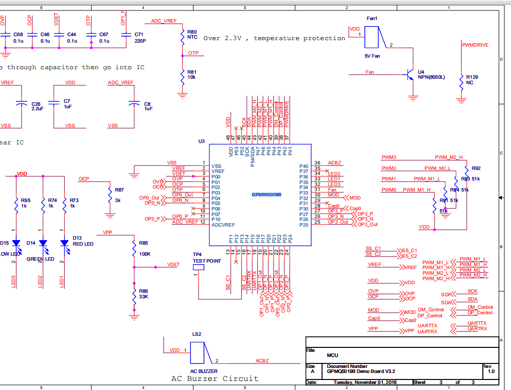Select the VPP net label above R85
511x390 pixels.
point(108,233)
